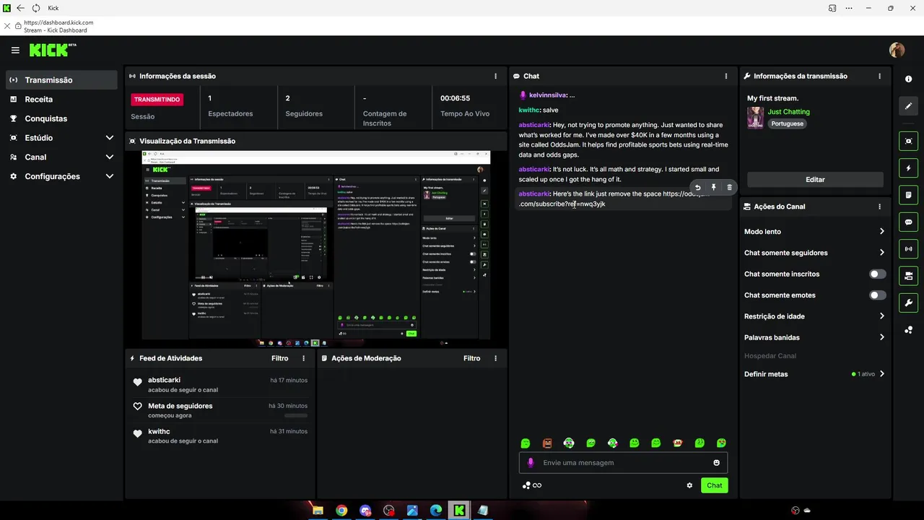Click the lightning bolt icon in the right sidebar

[x=908, y=168]
